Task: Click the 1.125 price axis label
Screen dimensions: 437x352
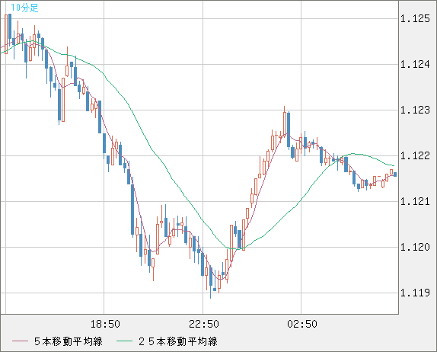Action: 415,19
